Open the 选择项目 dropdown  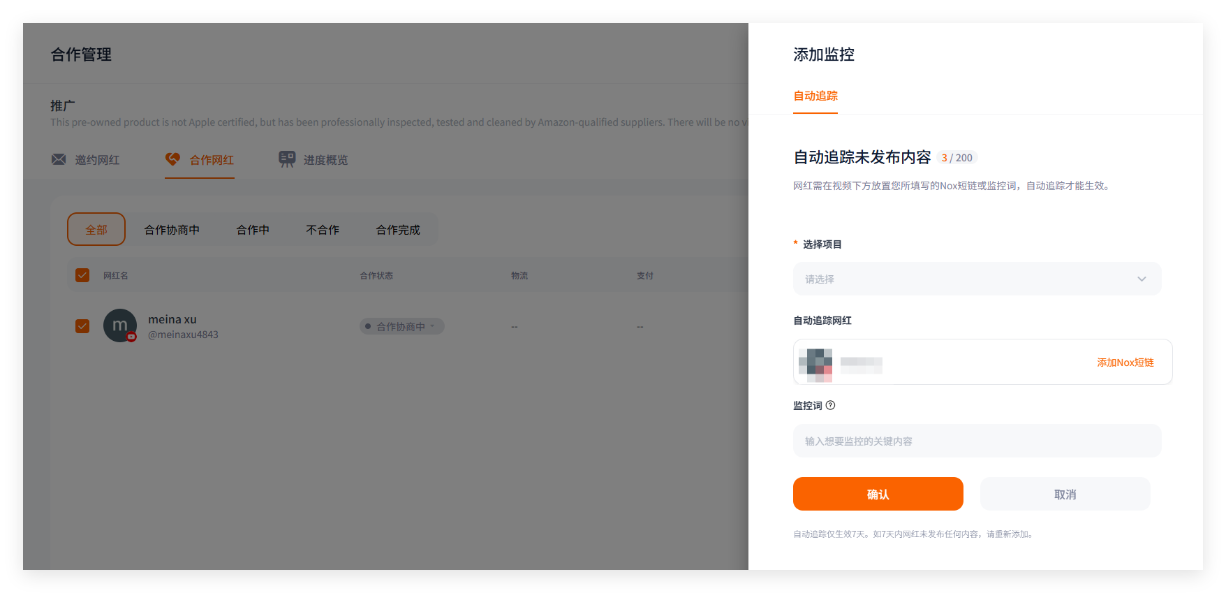click(977, 279)
